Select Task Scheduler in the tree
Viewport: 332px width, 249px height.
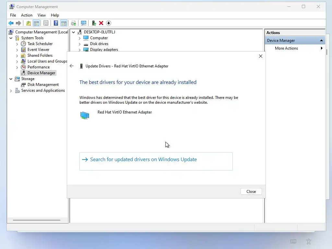[x=40, y=44]
